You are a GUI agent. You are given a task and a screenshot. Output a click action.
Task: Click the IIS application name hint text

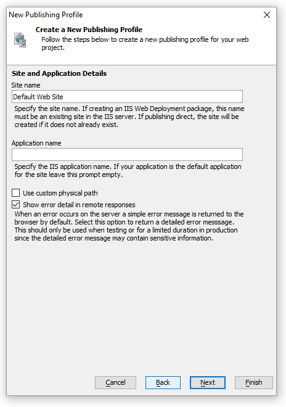[128, 171]
